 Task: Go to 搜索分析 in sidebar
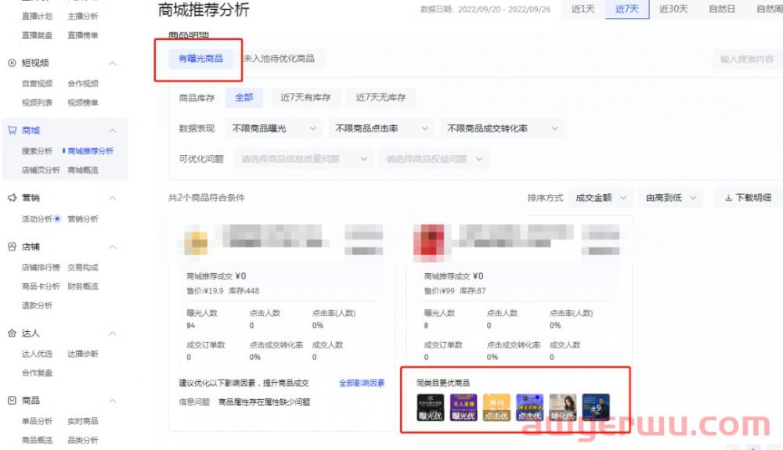coord(37,150)
